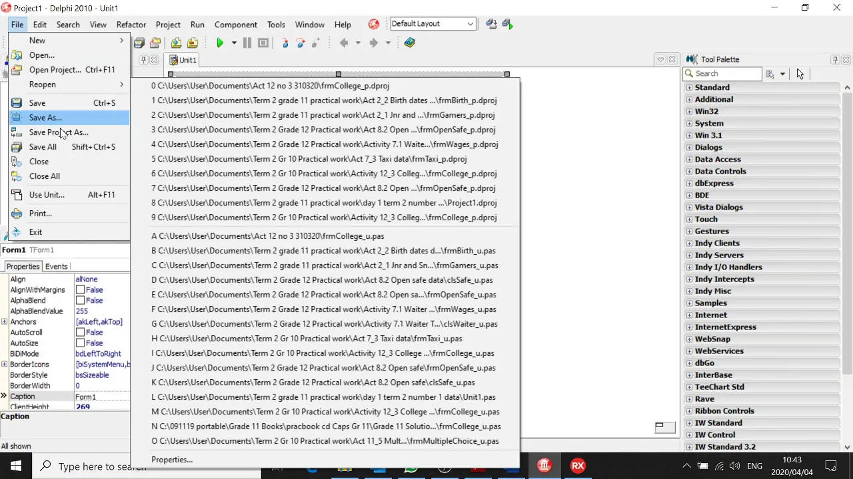
Task: Click the Add File to Project icon
Action: tap(177, 43)
